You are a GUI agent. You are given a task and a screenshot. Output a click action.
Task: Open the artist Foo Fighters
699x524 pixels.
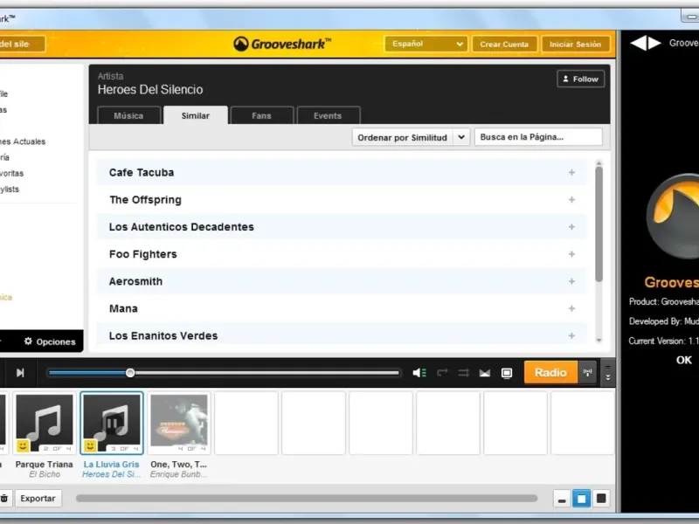coord(143,254)
